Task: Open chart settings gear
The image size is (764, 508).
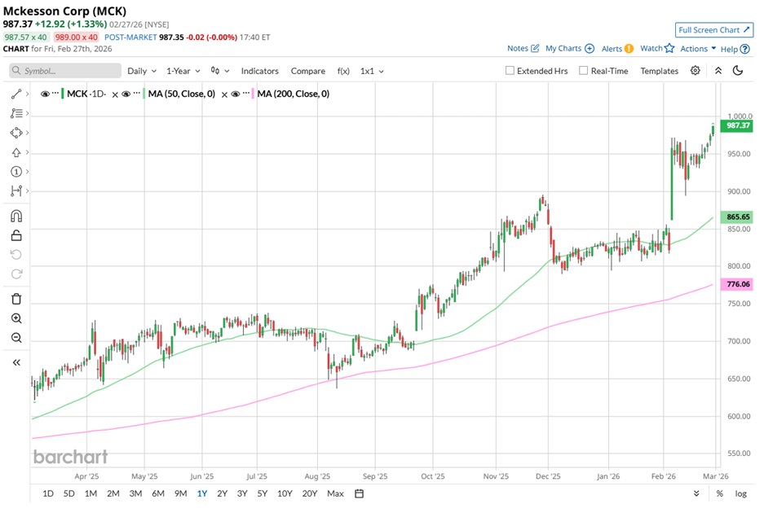Action: click(x=696, y=71)
